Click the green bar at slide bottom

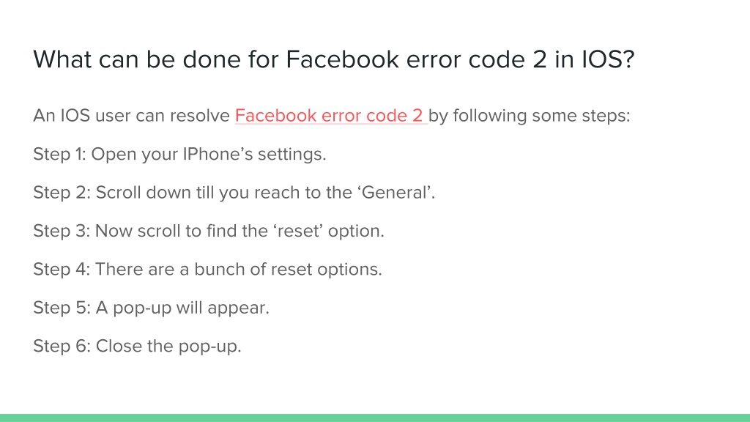pos(375,418)
